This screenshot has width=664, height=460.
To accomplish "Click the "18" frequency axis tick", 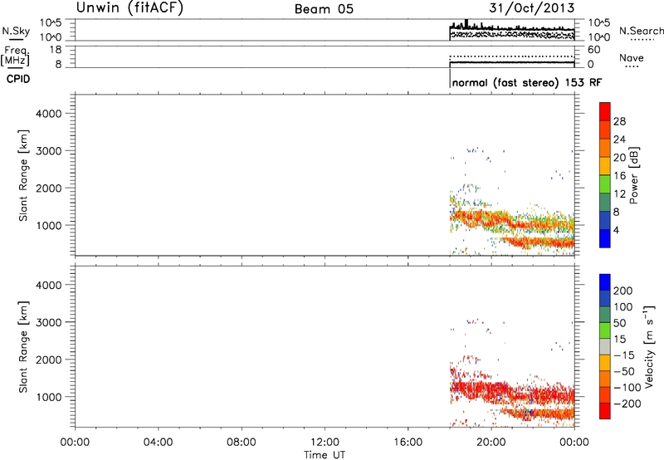I will click(x=56, y=50).
